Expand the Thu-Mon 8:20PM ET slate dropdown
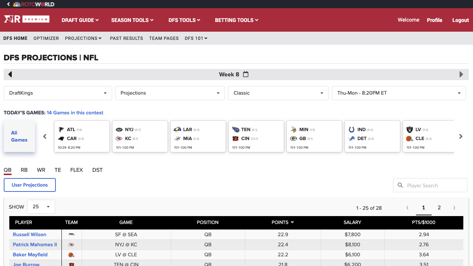Image resolution: width=473 pixels, height=266 pixels. pyautogui.click(x=399, y=93)
